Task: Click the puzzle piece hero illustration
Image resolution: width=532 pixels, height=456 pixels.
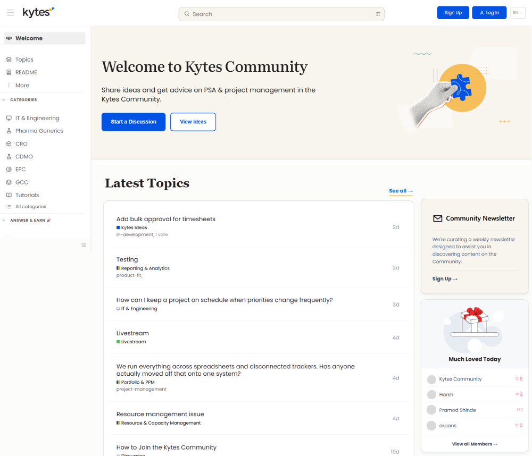Action: click(x=461, y=88)
